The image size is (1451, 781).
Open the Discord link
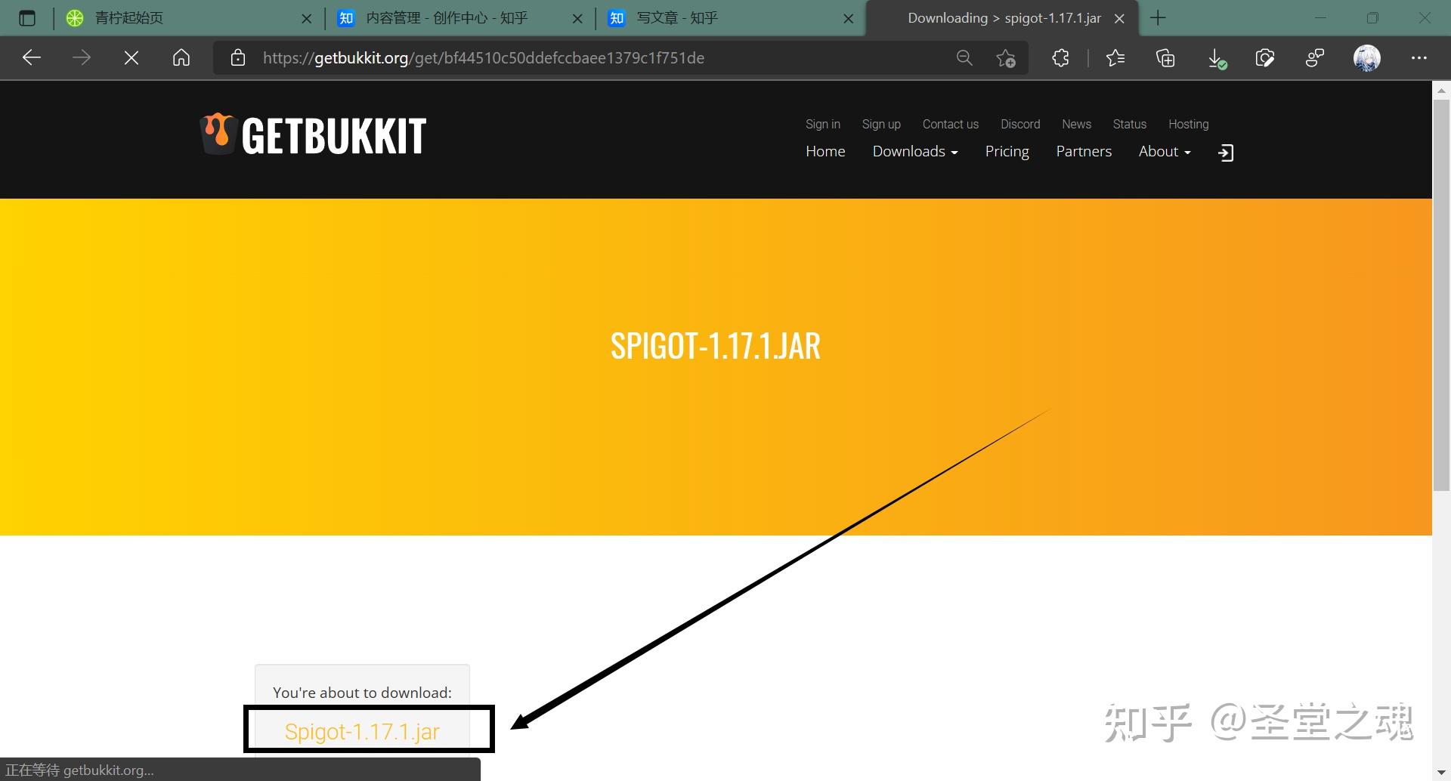(1020, 124)
